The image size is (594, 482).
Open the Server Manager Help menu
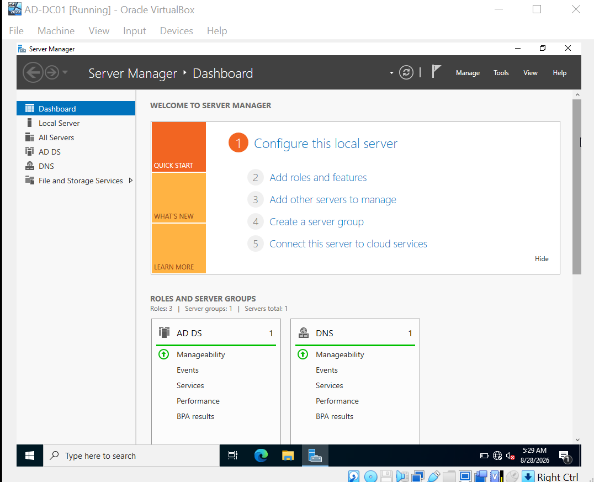(x=559, y=73)
